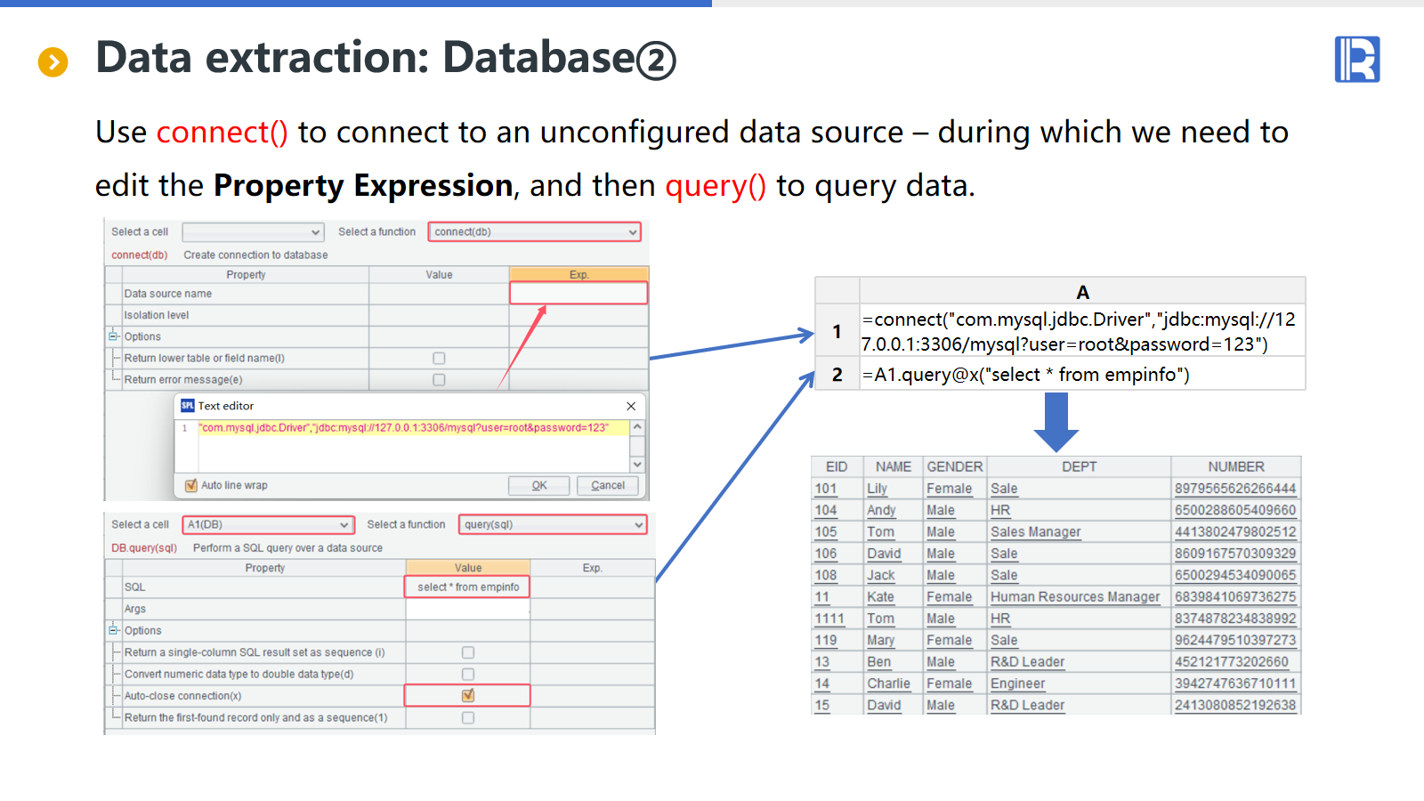Open the query(sql) function dropdown
Viewport: 1424px width, 801px height.
pos(638,525)
